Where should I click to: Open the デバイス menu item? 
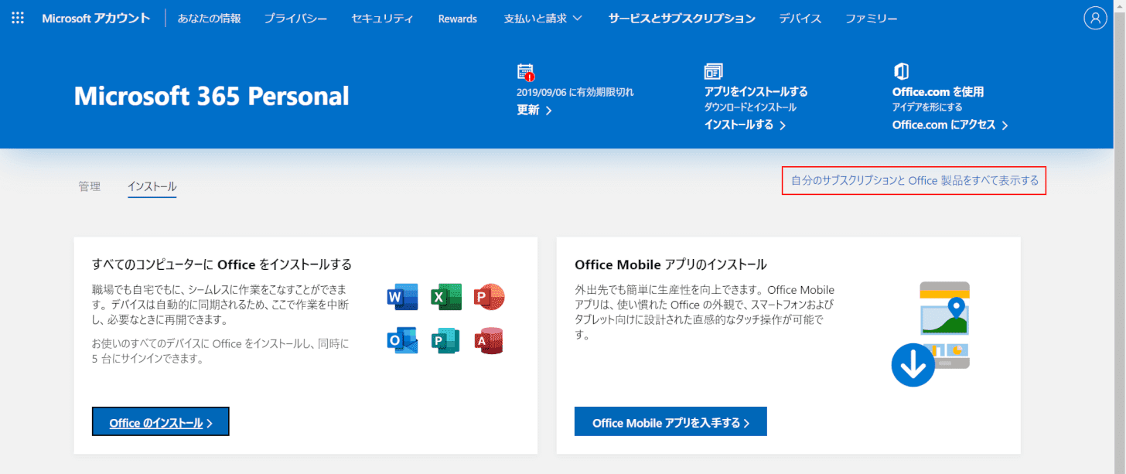coord(800,19)
